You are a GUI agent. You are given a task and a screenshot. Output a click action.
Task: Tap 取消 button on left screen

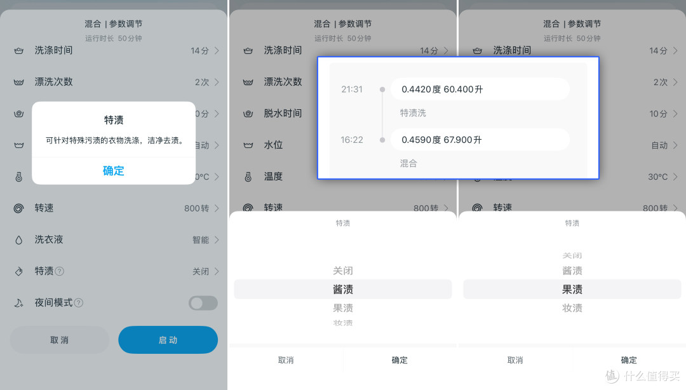(x=60, y=340)
